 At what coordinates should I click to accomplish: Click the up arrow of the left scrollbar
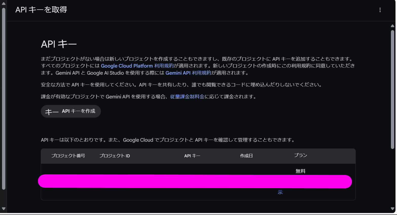(4, 4)
